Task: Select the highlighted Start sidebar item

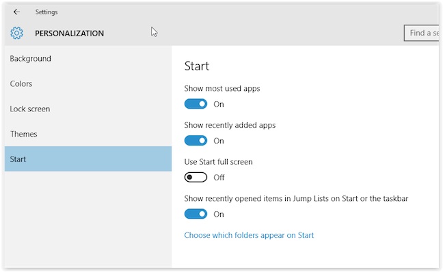Action: coord(88,159)
